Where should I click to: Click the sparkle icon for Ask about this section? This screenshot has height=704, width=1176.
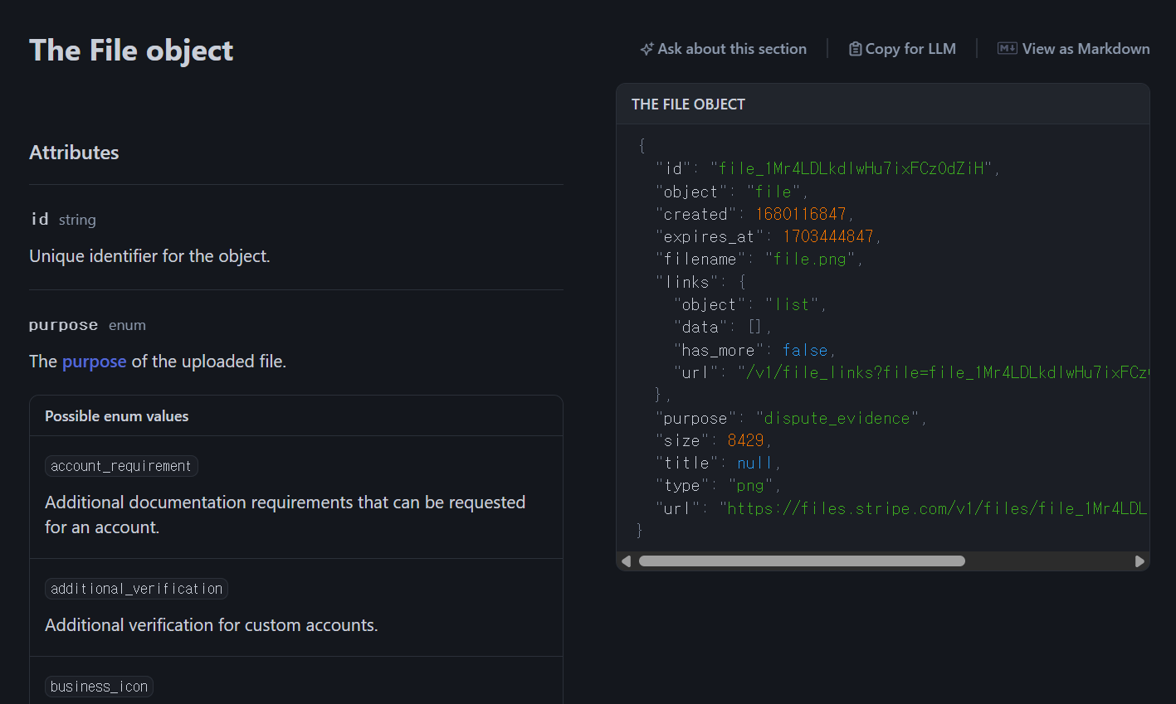(x=647, y=50)
